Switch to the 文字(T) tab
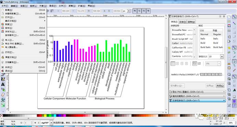The image size is (237, 127). tap(183, 22)
